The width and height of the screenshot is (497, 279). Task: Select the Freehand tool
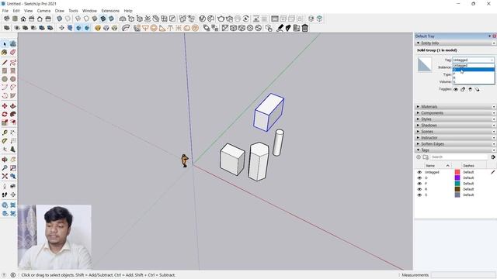(x=12, y=62)
